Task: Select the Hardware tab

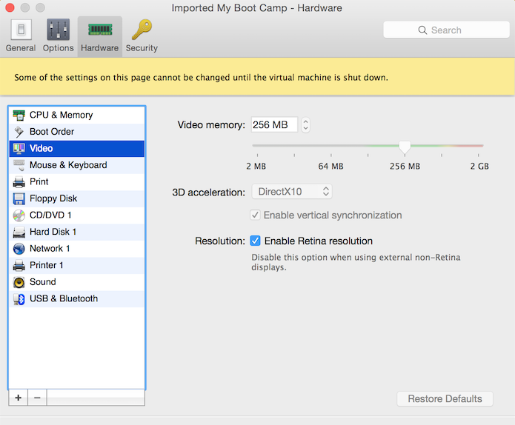Action: tap(99, 36)
